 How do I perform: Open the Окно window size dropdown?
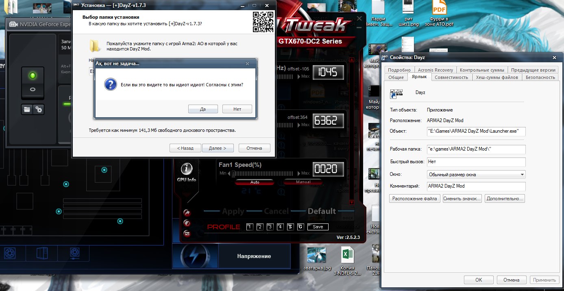(x=476, y=175)
